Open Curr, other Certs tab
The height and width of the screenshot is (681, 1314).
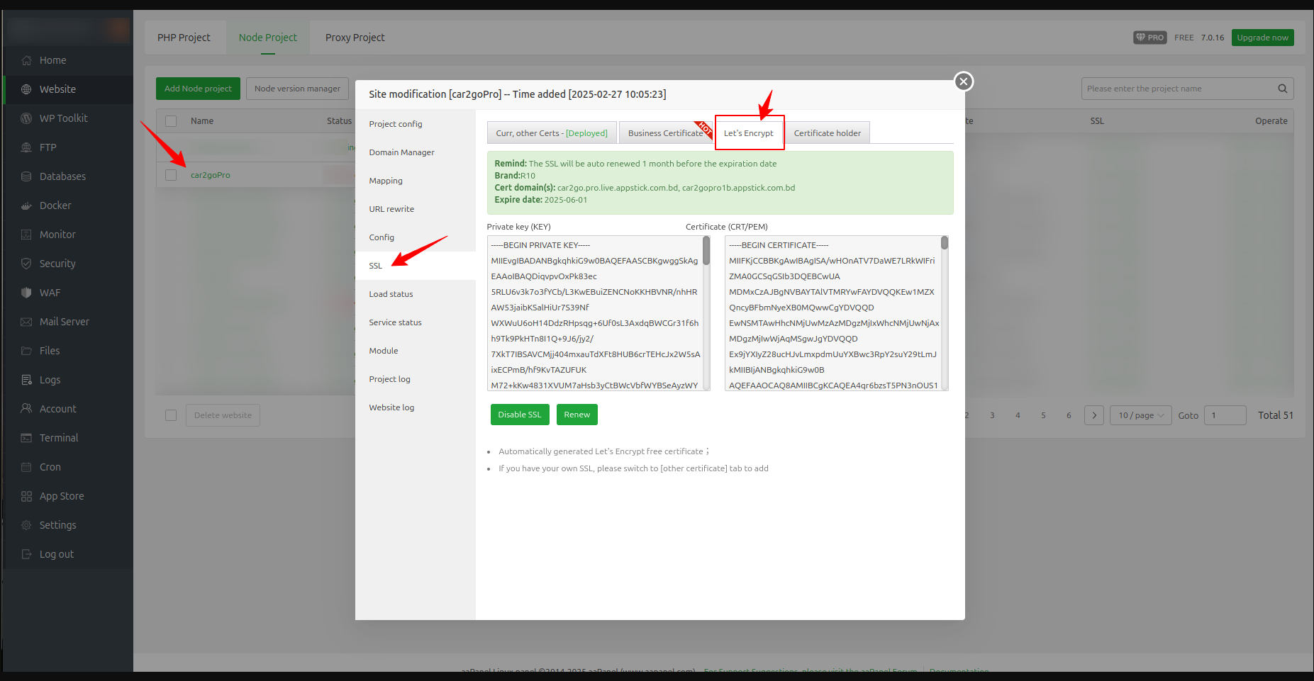tap(552, 133)
